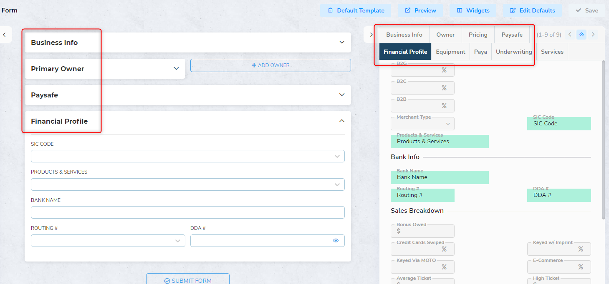Click the Bank Name input field
This screenshot has width=609, height=284.
tap(187, 212)
